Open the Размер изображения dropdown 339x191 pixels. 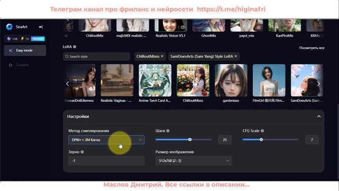click(193, 161)
